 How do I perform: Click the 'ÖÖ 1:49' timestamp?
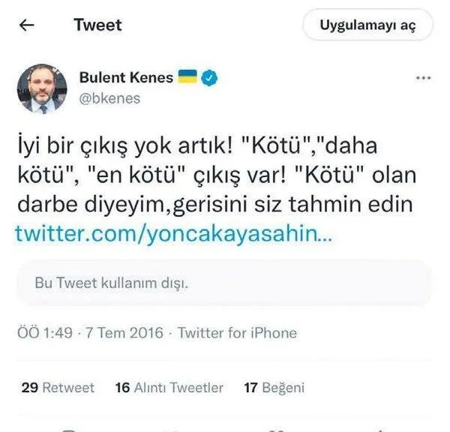(x=45, y=332)
